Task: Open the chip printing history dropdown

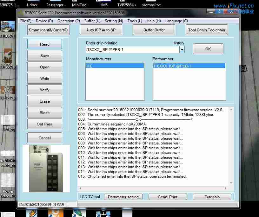Action: click(x=182, y=49)
